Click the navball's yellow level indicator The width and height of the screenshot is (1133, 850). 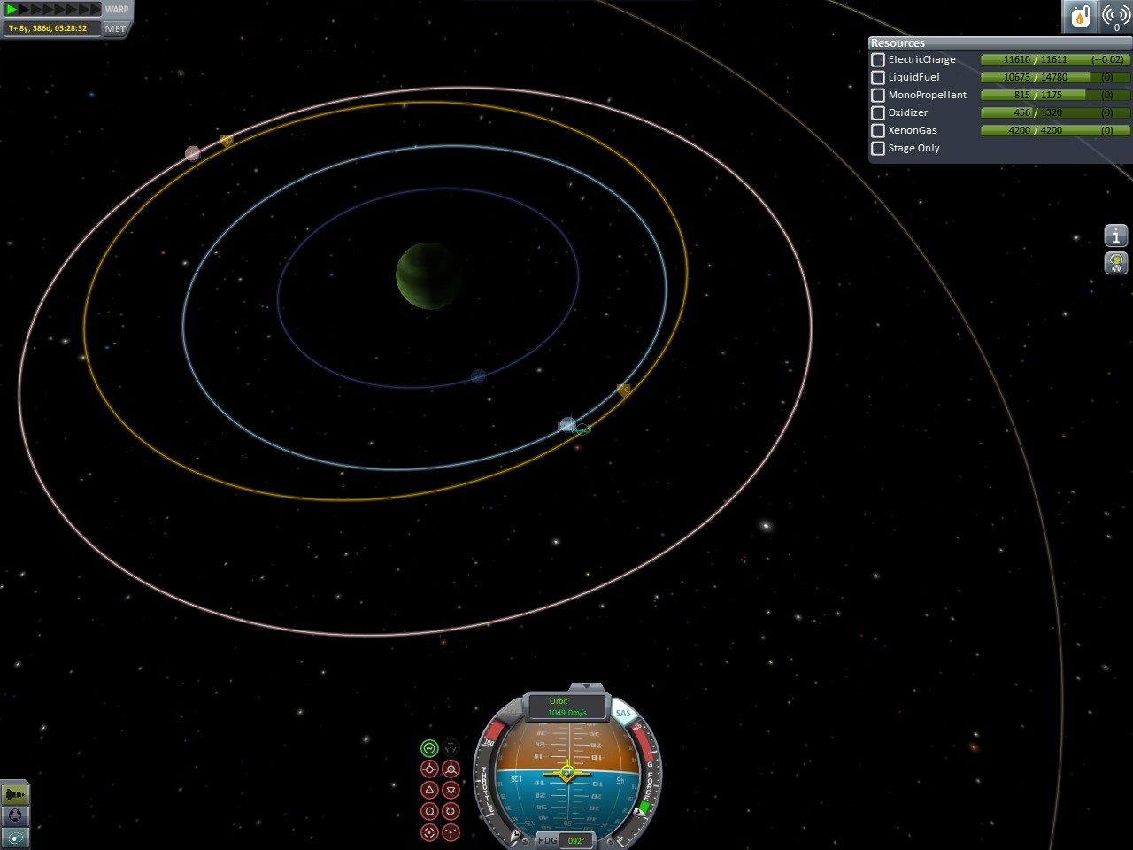566,772
